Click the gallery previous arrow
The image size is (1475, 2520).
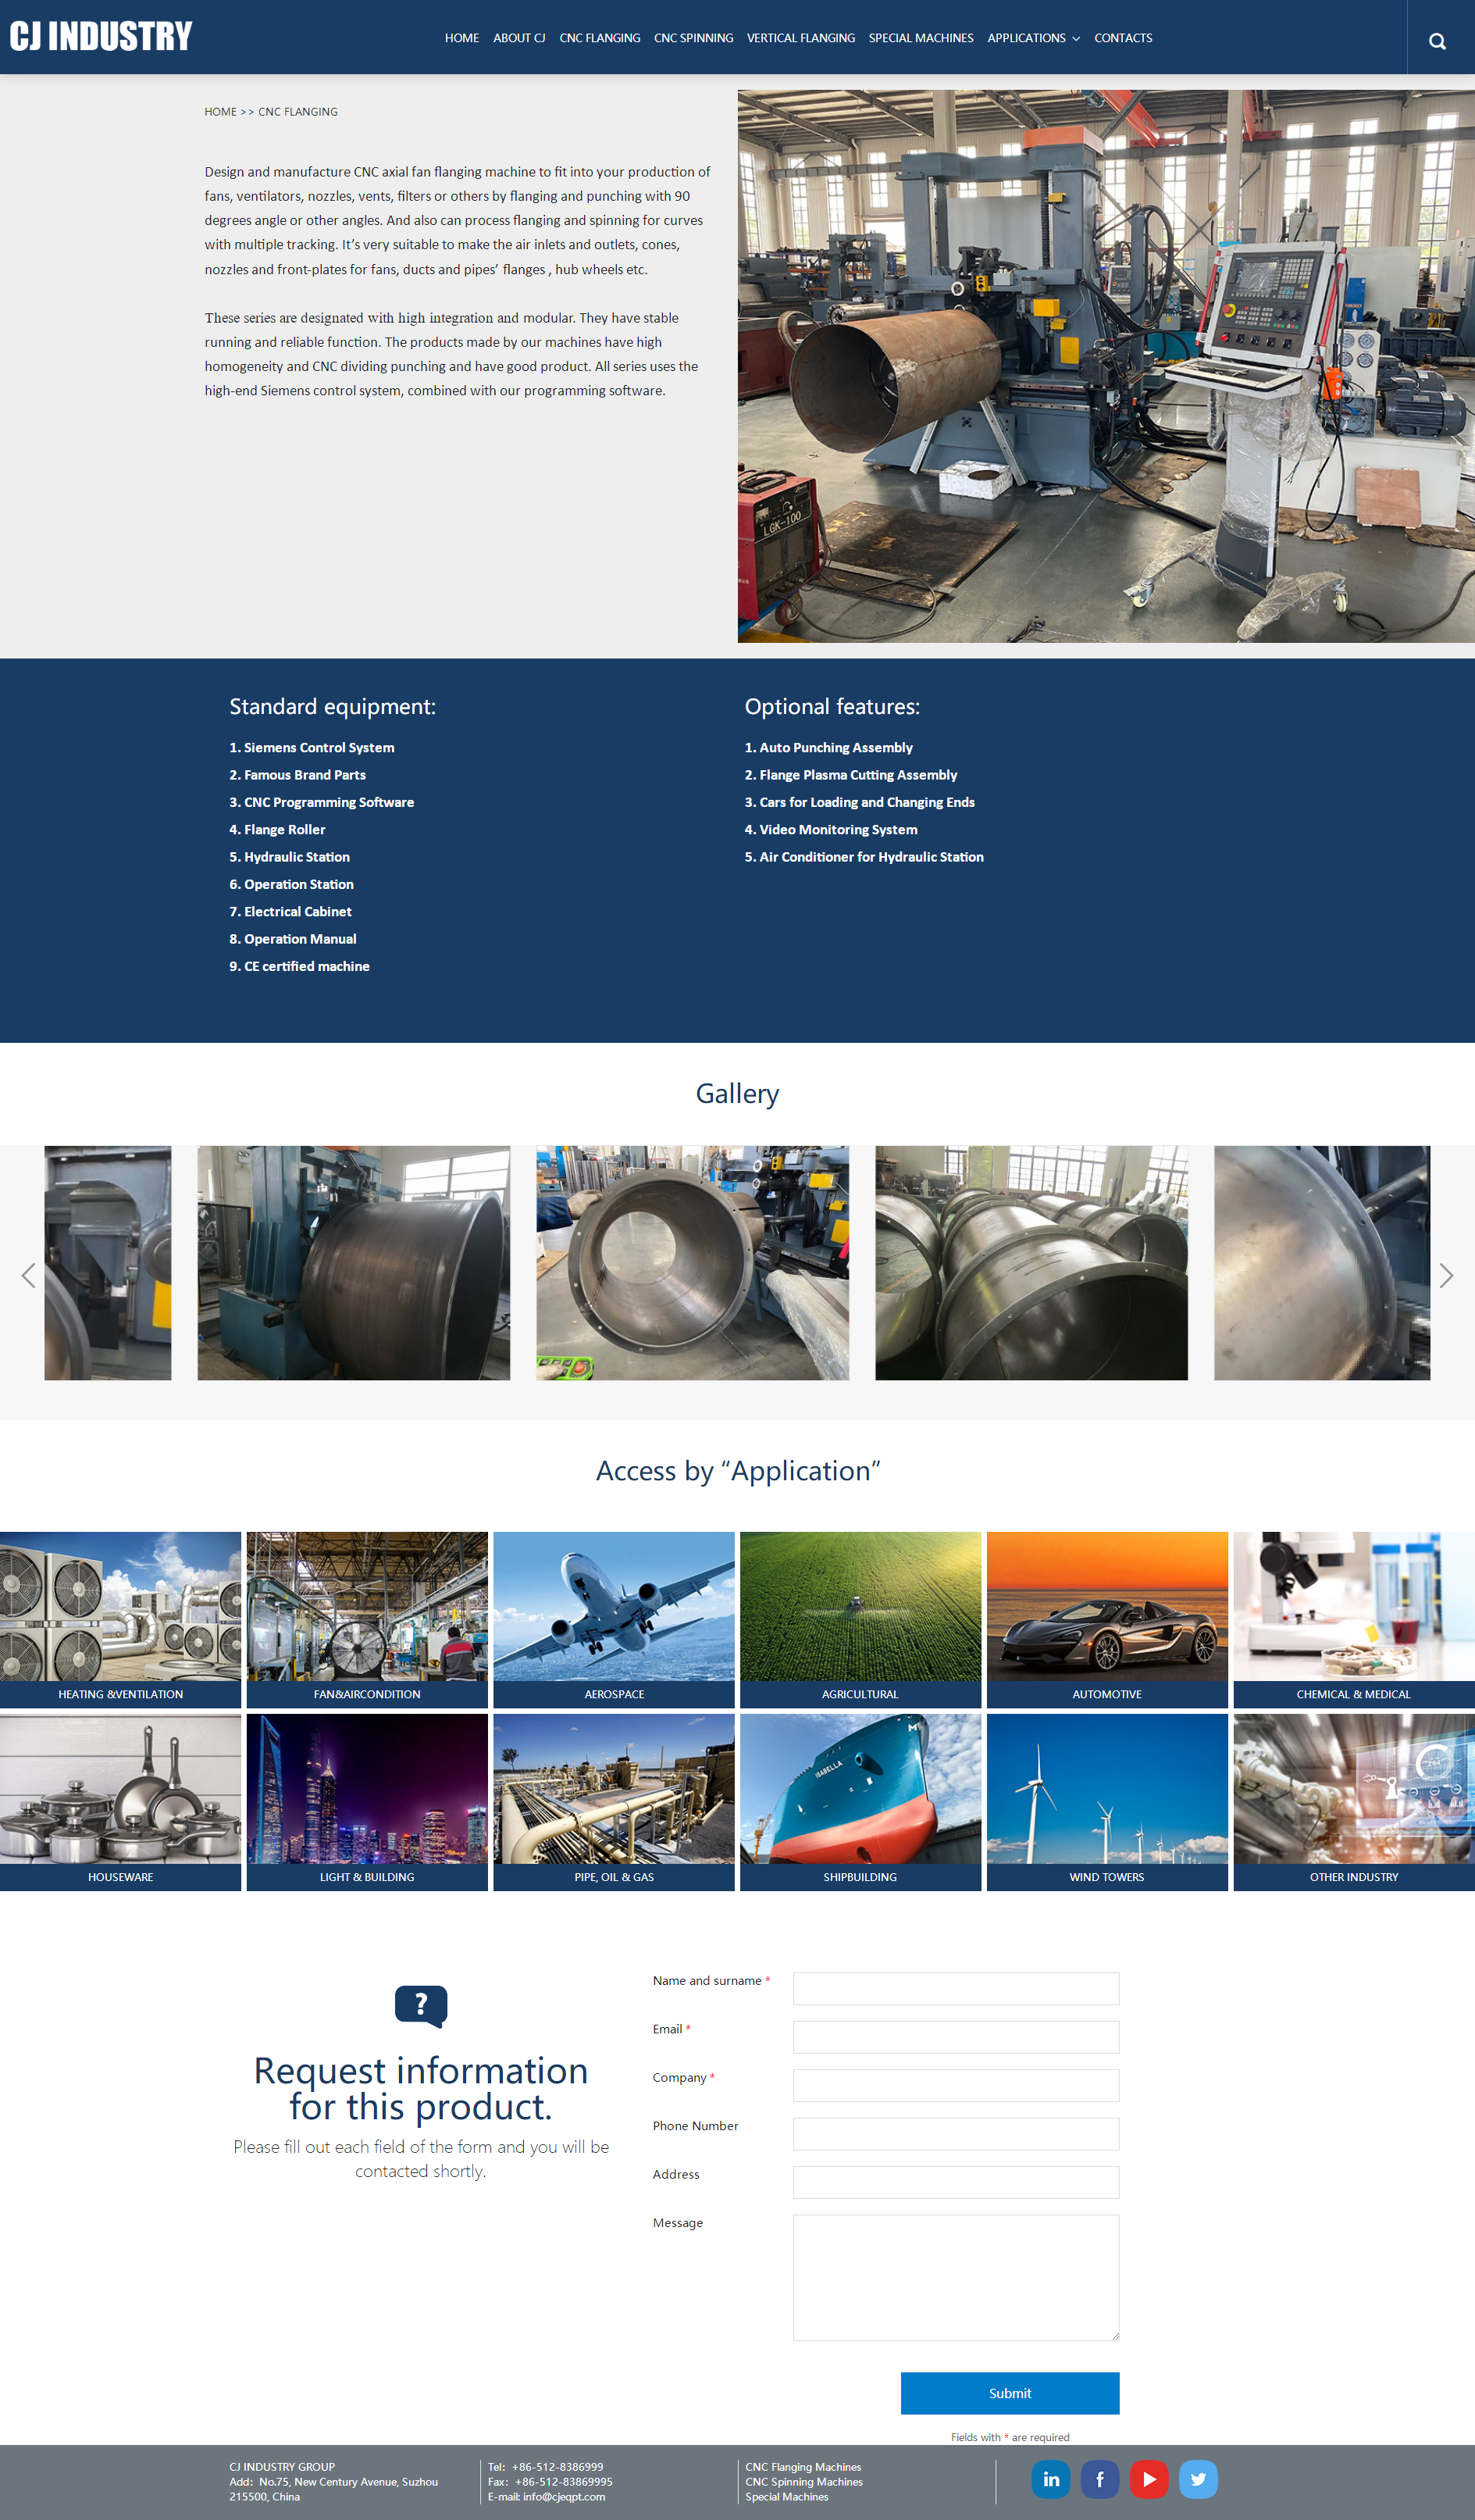[x=29, y=1276]
